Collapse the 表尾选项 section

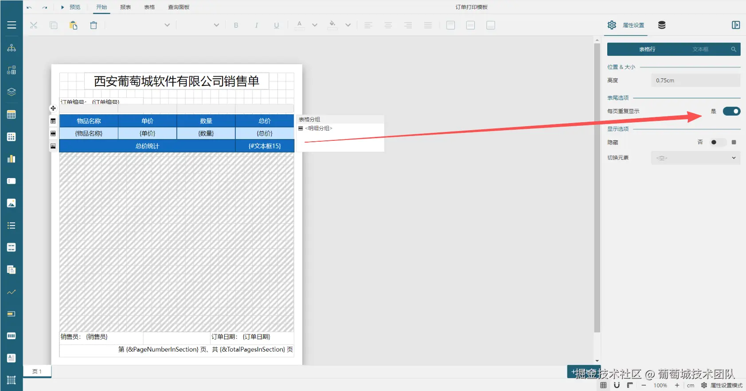(x=618, y=98)
